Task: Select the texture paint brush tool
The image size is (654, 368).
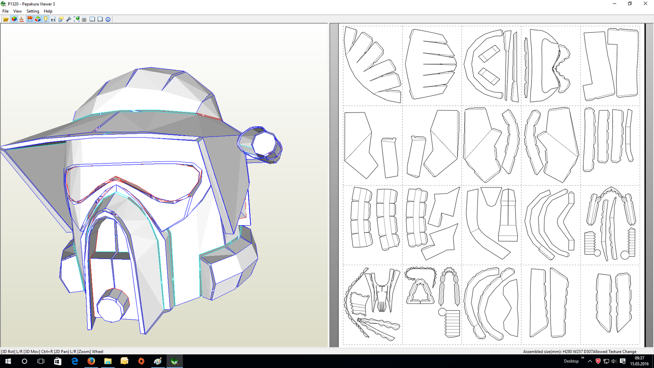Action: point(22,19)
